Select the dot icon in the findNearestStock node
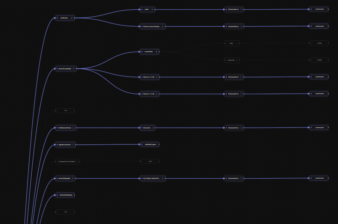Screen dimensions: 338x224 pyautogui.click(x=57, y=128)
